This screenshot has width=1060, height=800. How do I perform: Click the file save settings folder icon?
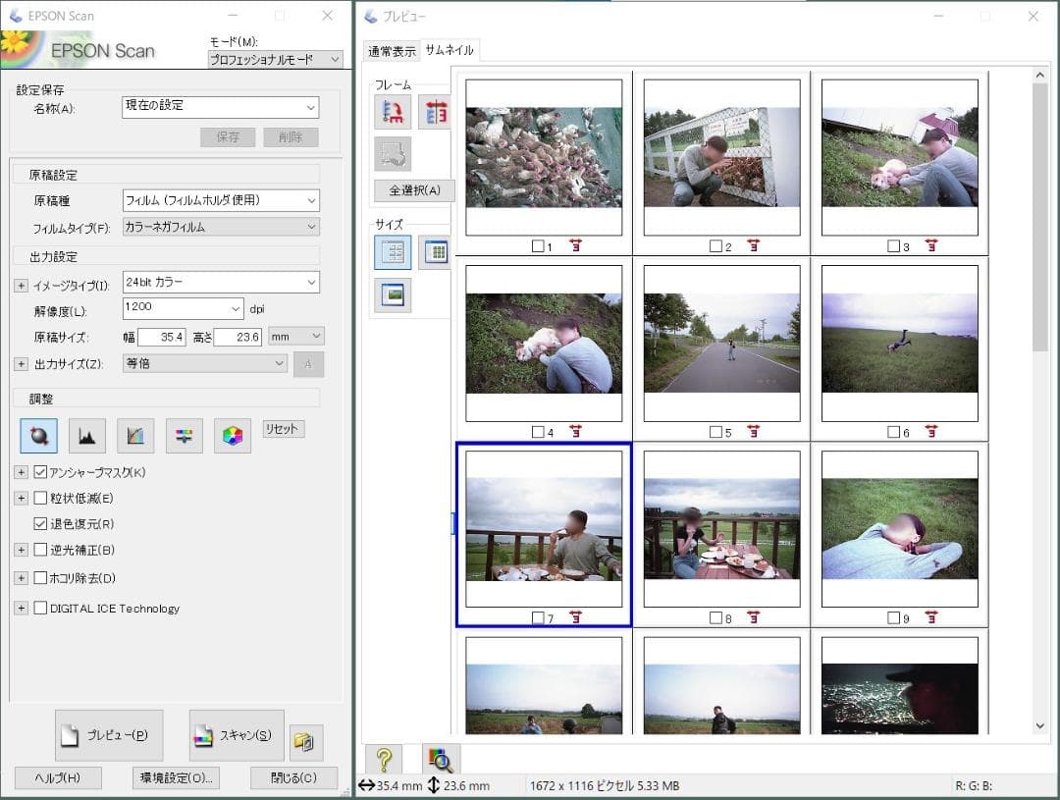point(306,742)
